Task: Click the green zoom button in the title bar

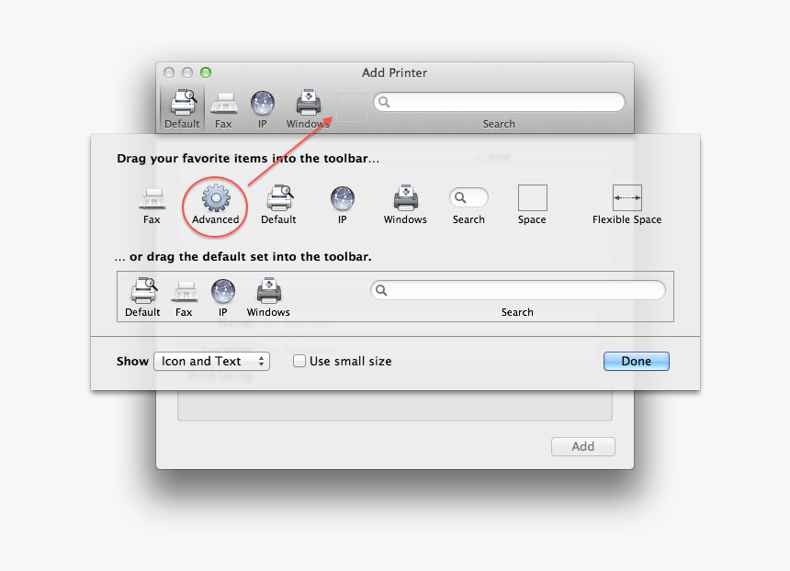Action: pos(206,73)
